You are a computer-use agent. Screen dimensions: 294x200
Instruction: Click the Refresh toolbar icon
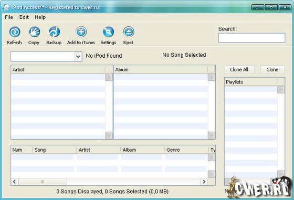click(x=15, y=32)
